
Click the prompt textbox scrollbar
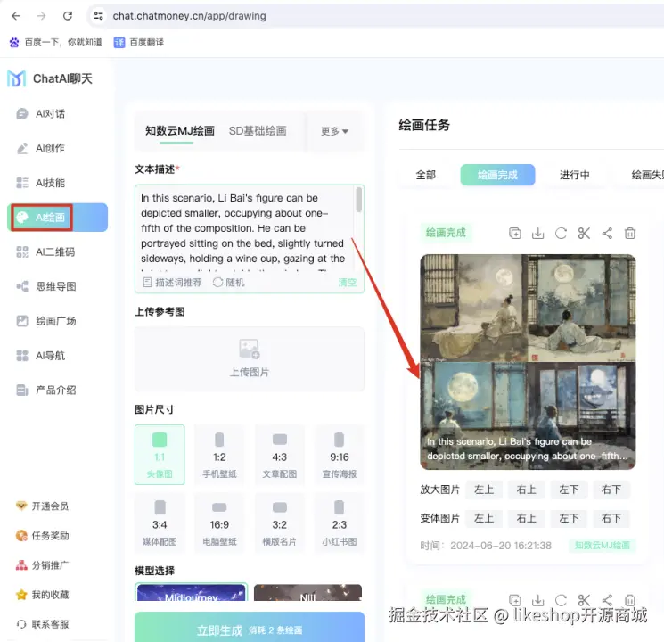pyautogui.click(x=358, y=200)
